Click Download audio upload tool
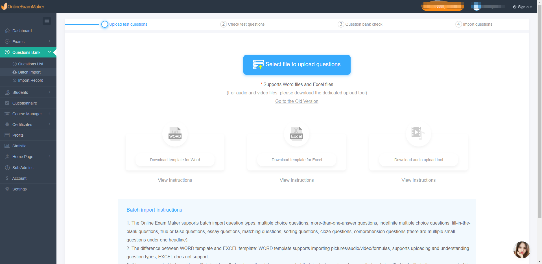Screen dimensions: 542x264 (x=418, y=160)
